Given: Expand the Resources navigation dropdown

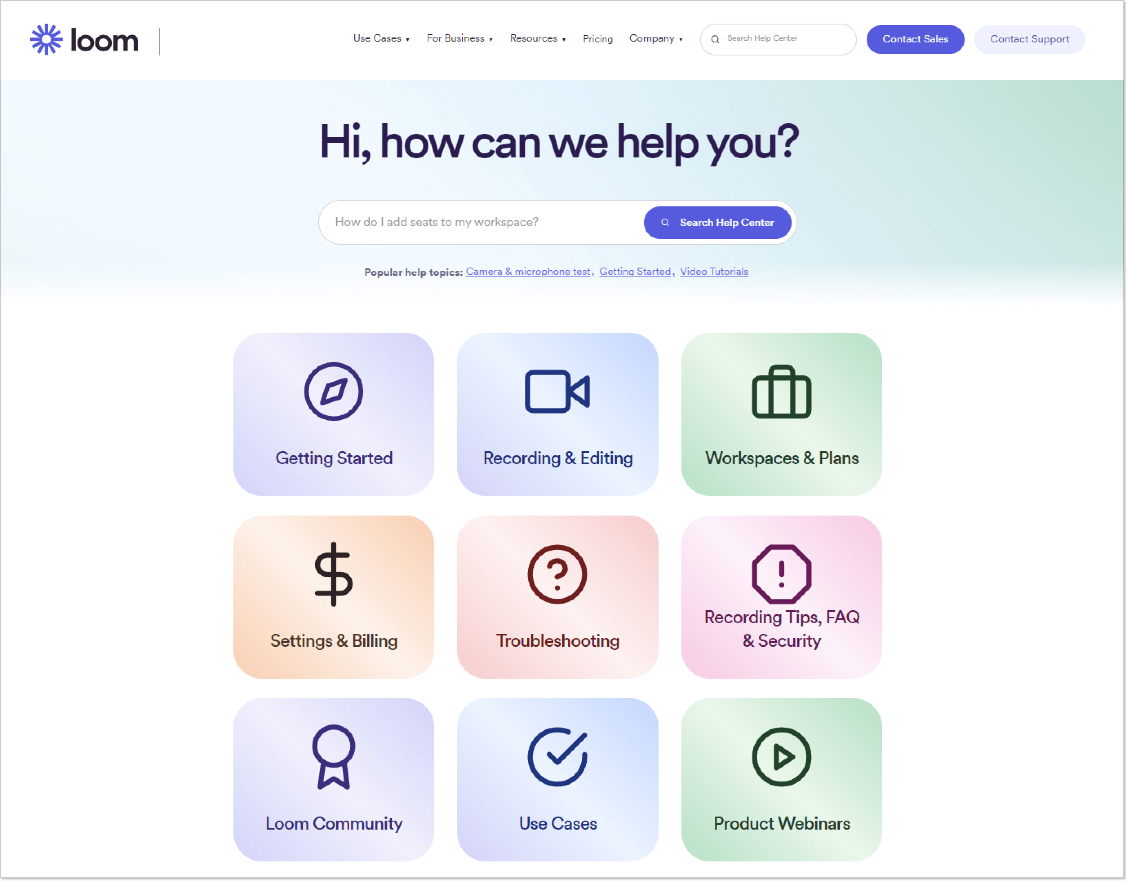Looking at the screenshot, I should click(x=538, y=38).
